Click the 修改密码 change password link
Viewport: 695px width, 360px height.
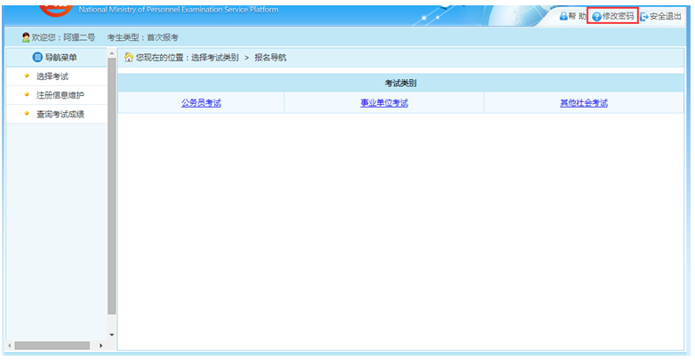619,17
